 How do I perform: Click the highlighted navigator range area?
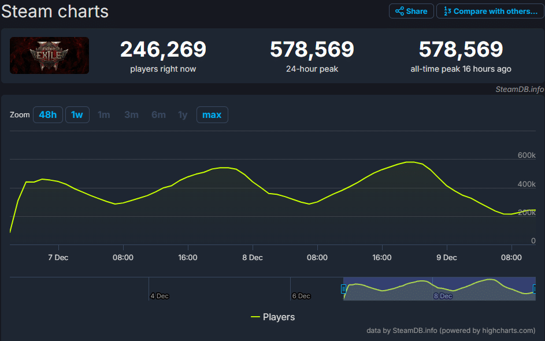point(439,289)
